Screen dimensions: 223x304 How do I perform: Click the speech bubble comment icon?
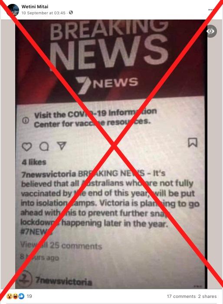point(44,147)
